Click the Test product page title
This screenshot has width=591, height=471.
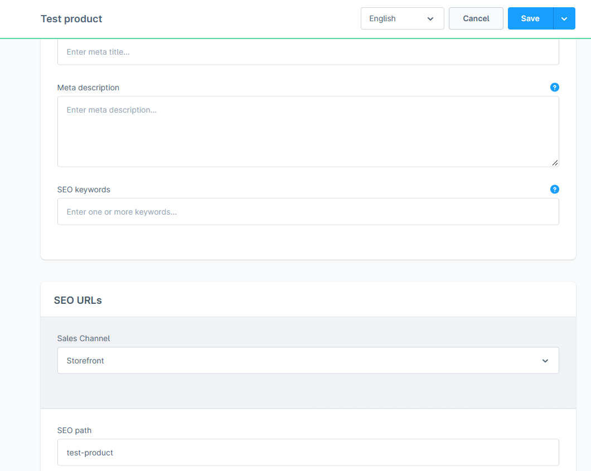tap(71, 18)
